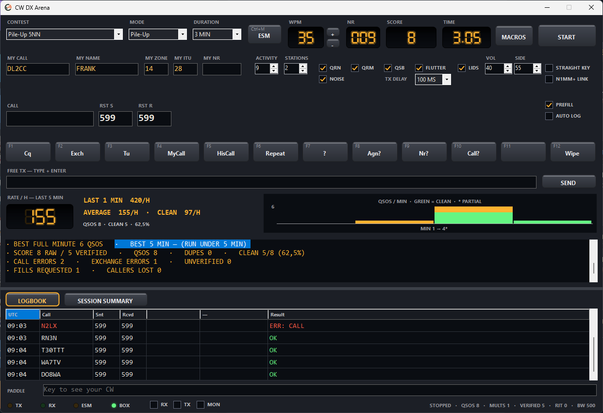Focus the FREE TX text field
Viewport: 603px width, 413px height.
click(x=271, y=182)
